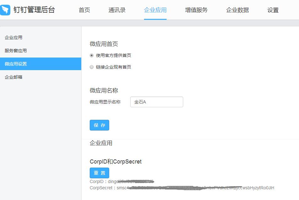Open the 增值服务 navigation tab
Screen dimensions: 299x200
coord(196,10)
